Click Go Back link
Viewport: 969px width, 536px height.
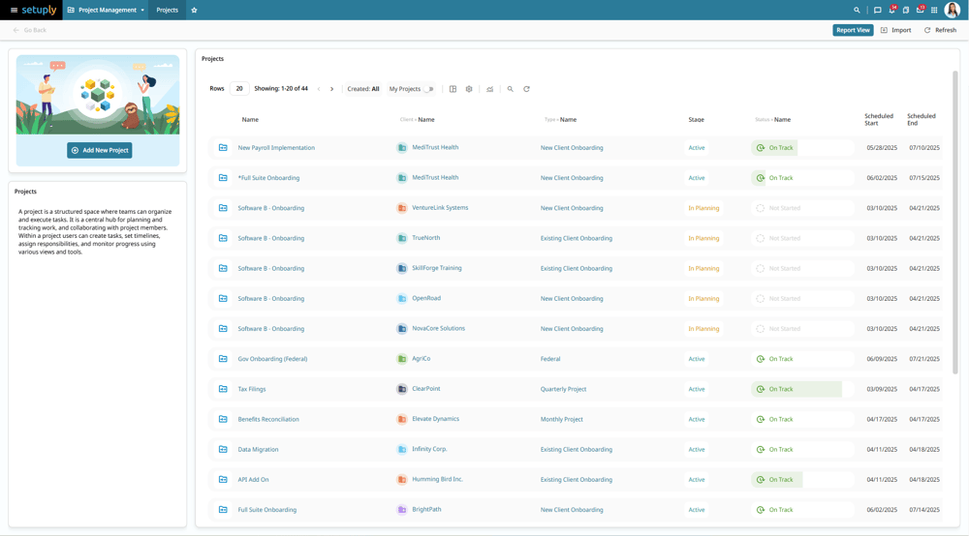coord(30,30)
